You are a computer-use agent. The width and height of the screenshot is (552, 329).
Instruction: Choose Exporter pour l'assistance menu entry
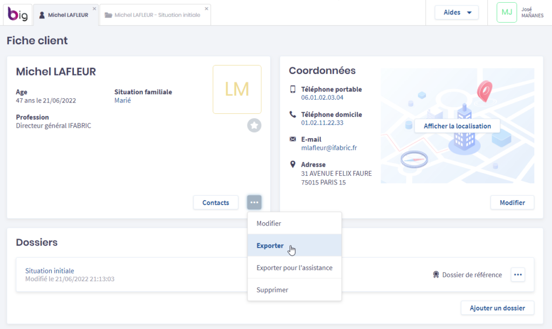[x=294, y=268]
